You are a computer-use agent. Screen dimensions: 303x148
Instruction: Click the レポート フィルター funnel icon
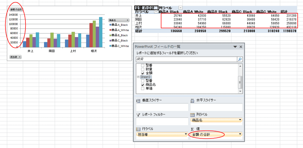pos(138,115)
